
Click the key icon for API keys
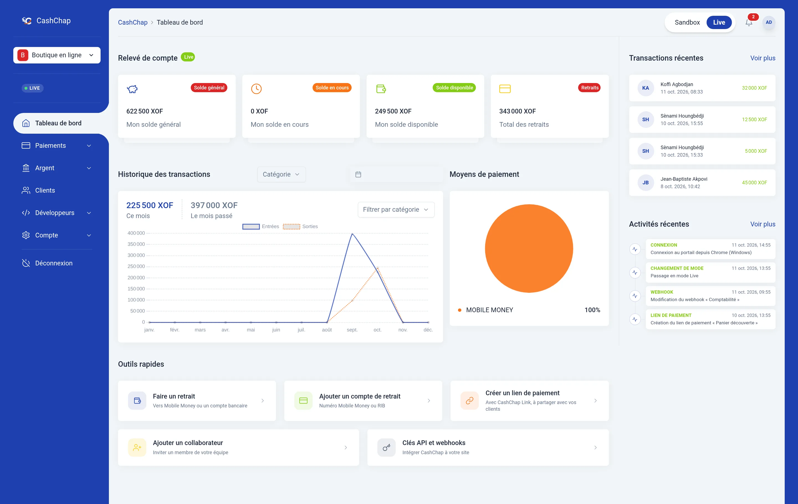click(387, 448)
